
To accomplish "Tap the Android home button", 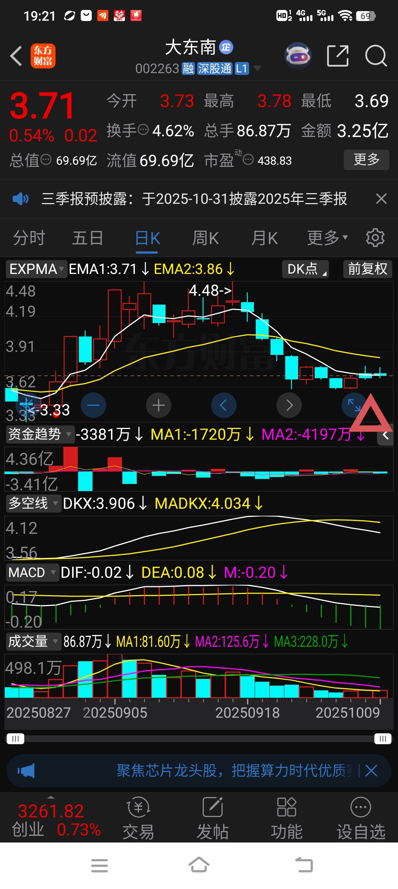I will 199,865.
